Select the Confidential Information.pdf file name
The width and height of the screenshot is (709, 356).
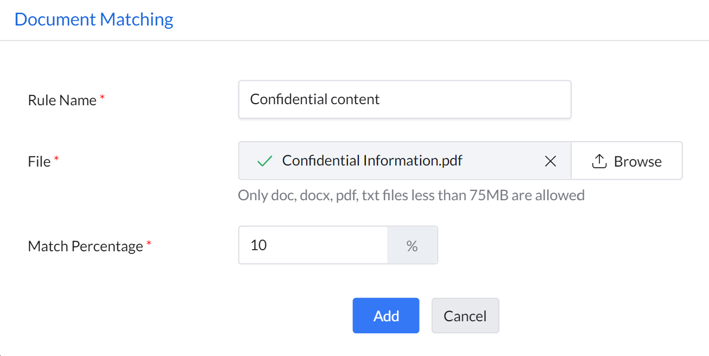pos(372,161)
